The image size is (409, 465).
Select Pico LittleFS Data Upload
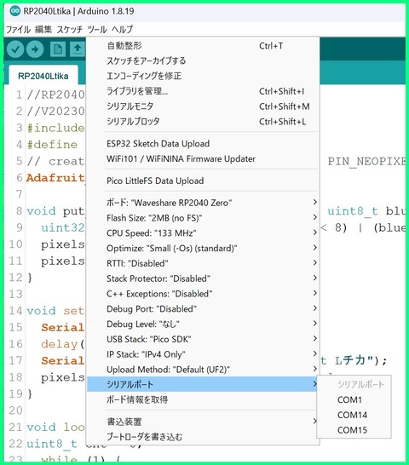203,181
